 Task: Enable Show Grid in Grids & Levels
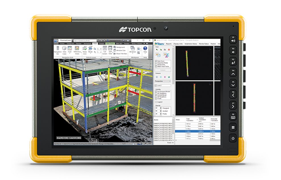pos(85,49)
